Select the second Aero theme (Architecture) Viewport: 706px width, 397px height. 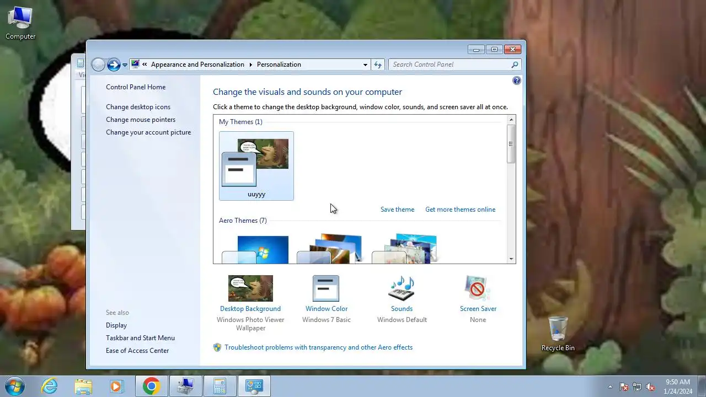[330, 249]
